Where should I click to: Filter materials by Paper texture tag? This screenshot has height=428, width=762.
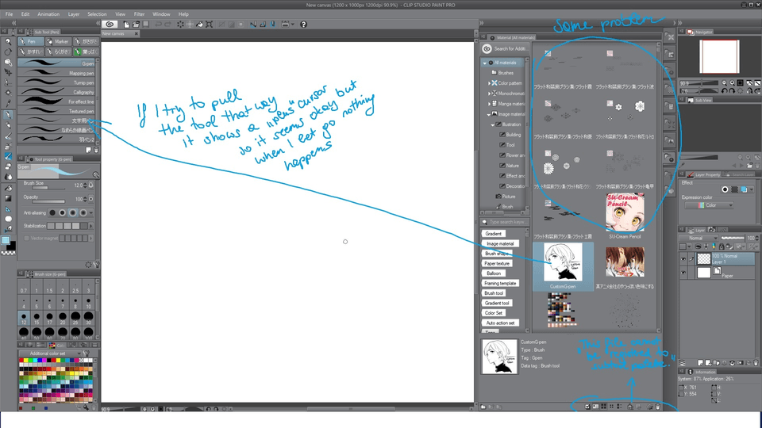tap(497, 263)
